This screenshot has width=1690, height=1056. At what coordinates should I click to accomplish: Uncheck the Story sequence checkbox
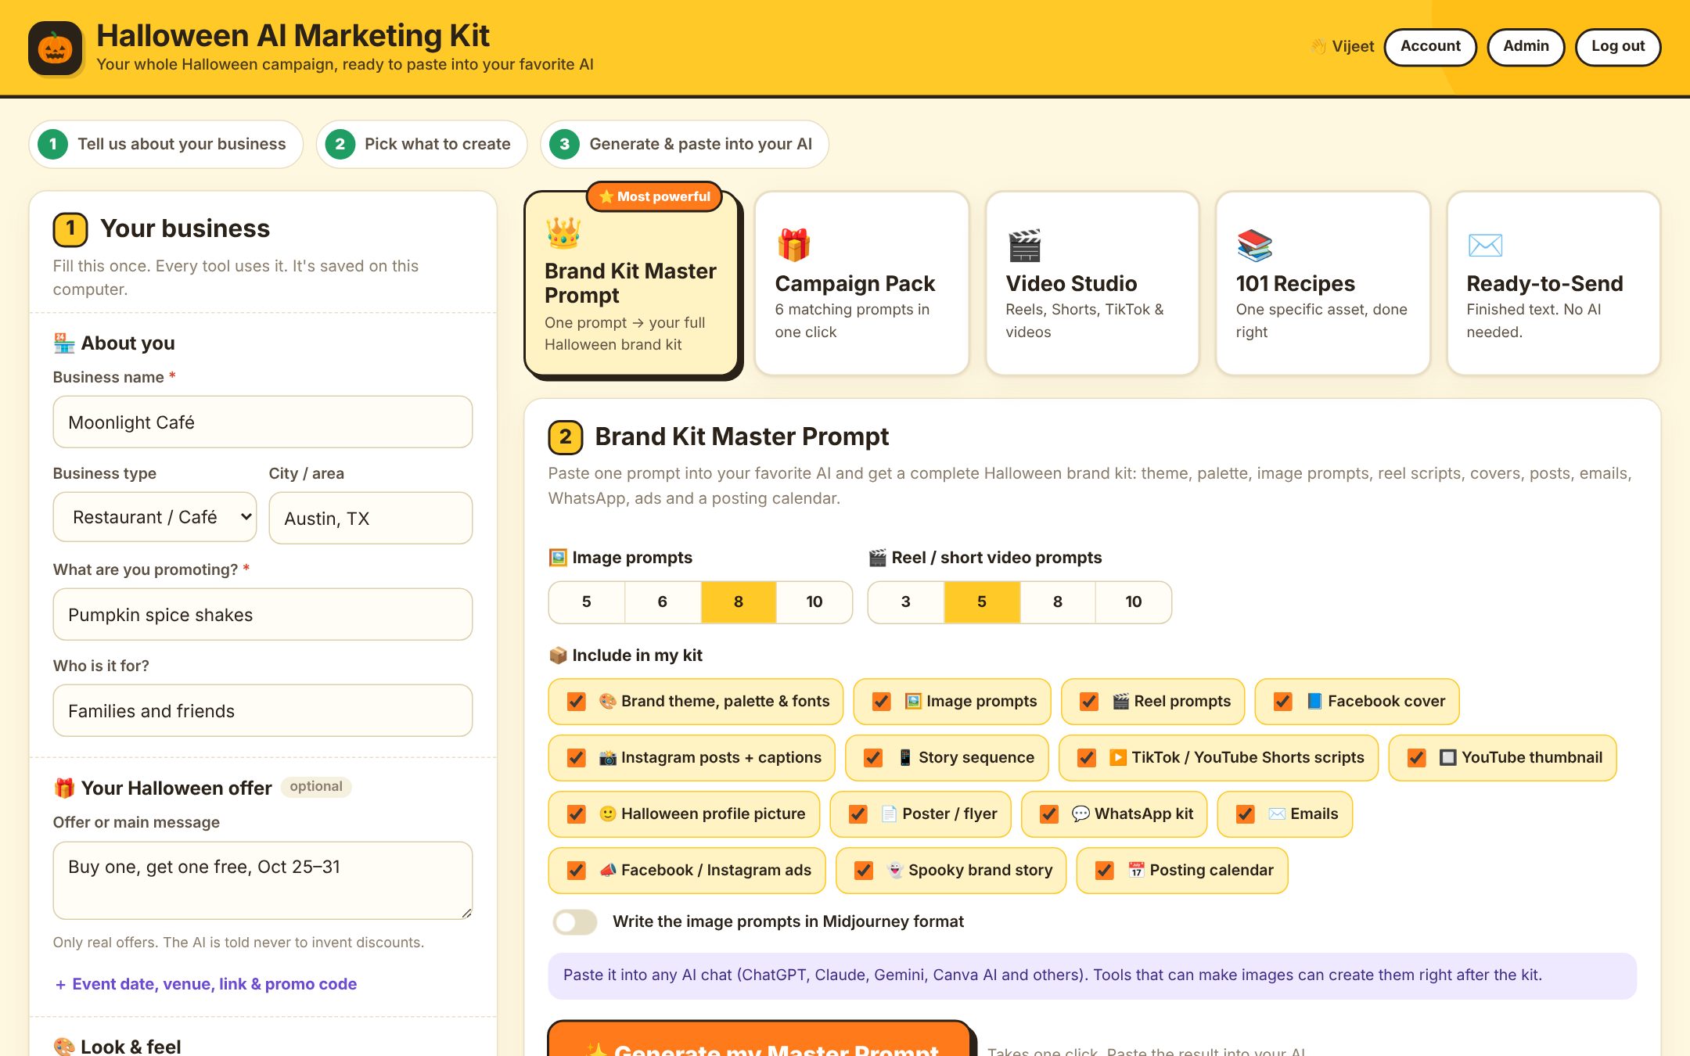[x=873, y=757]
